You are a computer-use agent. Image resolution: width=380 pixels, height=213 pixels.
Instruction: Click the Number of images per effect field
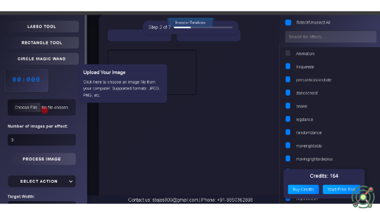[42, 140]
